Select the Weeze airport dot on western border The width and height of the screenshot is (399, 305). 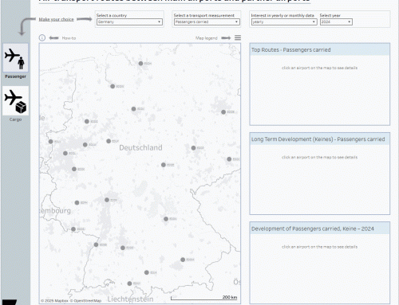[x=50, y=142]
